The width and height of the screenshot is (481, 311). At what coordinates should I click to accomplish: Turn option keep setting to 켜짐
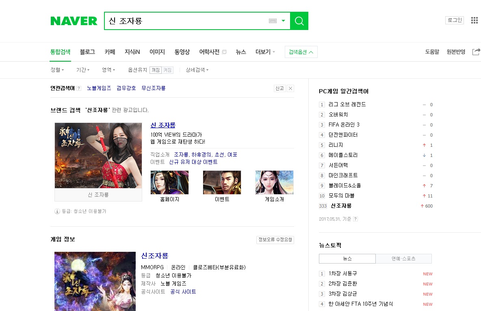coord(167,70)
